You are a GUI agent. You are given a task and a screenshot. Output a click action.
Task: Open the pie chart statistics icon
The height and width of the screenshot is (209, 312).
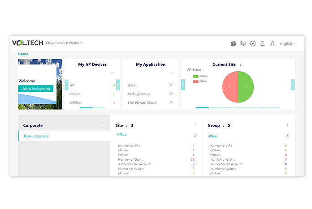click(233, 43)
